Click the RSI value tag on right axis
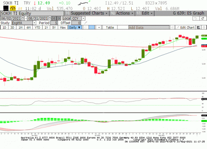 [x=204, y=99]
